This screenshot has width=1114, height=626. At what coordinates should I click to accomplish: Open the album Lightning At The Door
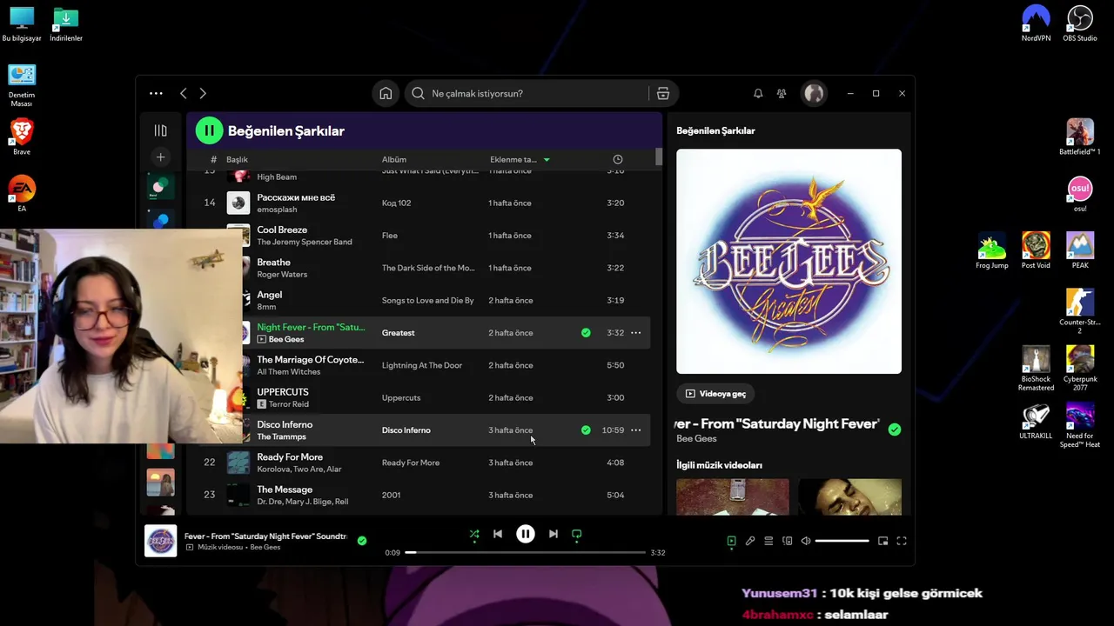click(x=422, y=365)
